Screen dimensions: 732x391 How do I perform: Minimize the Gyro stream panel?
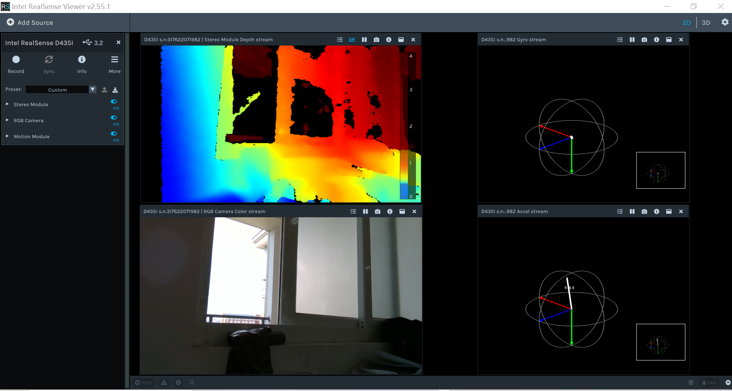click(669, 40)
